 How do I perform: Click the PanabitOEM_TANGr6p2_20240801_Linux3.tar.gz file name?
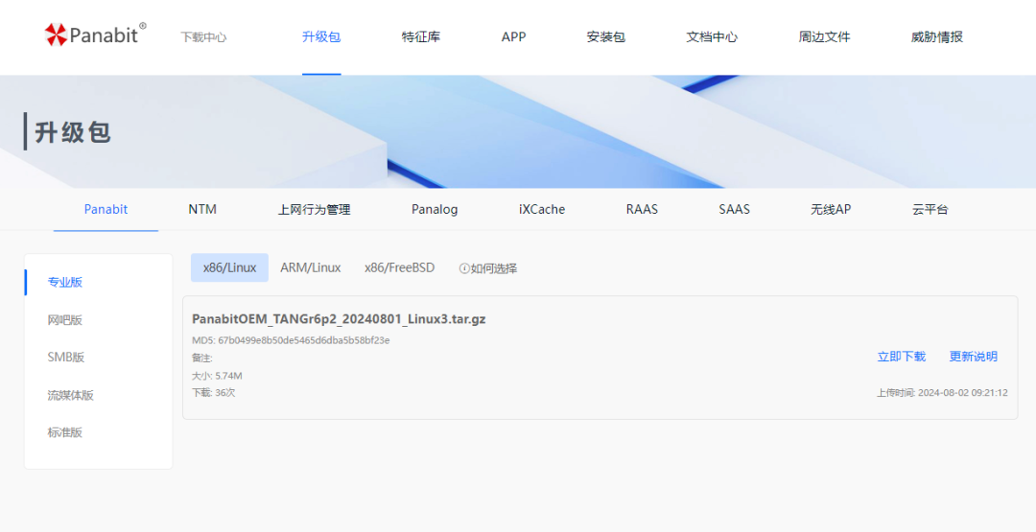tap(339, 319)
